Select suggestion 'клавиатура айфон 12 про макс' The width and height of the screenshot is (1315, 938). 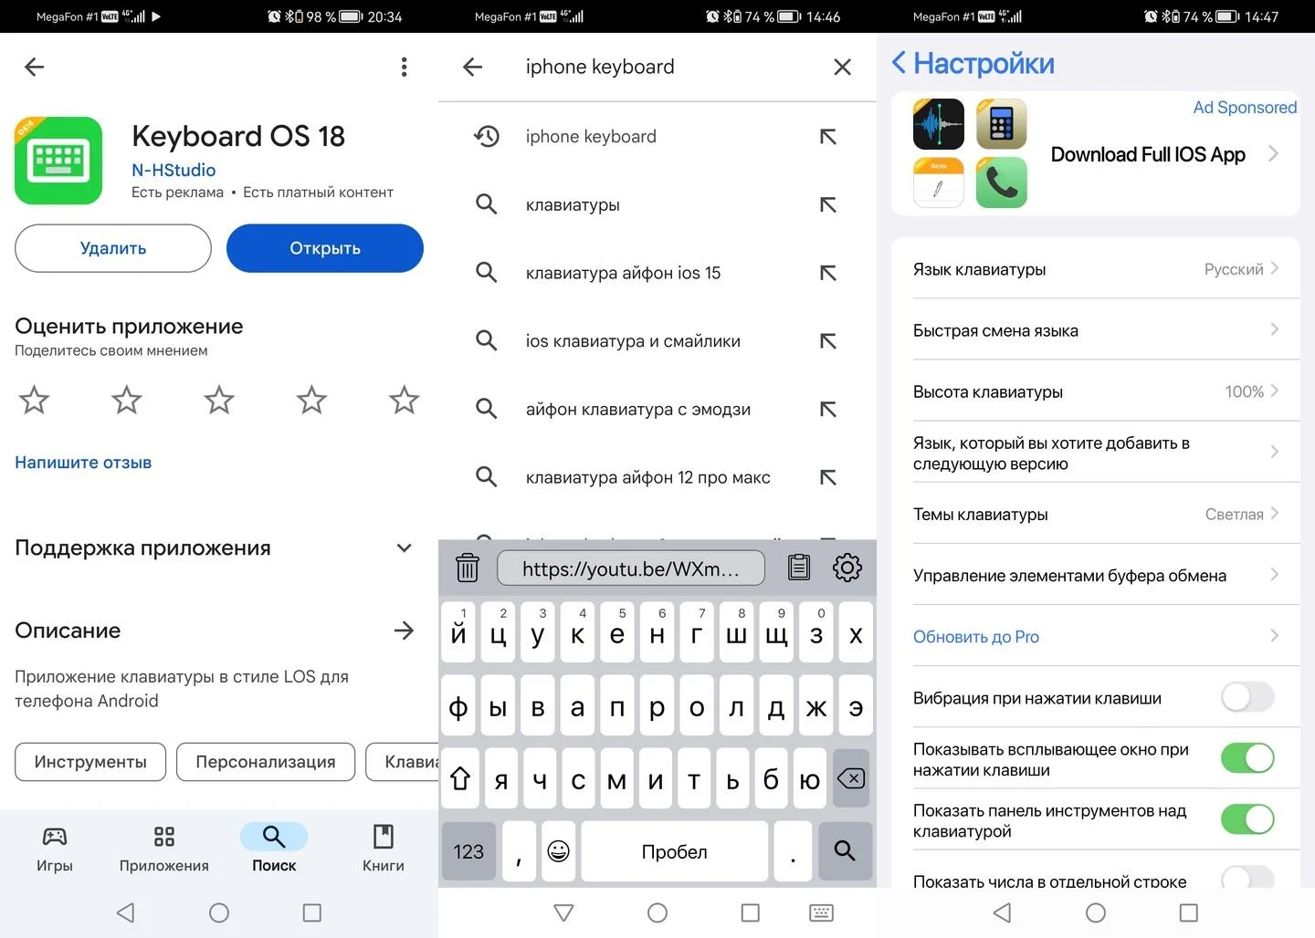(657, 477)
